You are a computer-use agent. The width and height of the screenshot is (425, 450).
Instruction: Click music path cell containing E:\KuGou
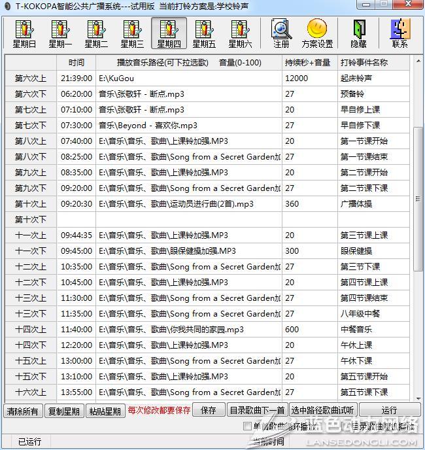188,78
